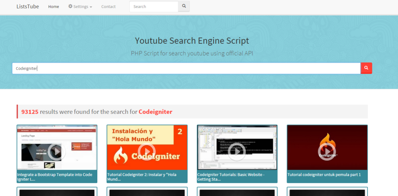Screen dimensions: 398x196
Task: Open "Tutorial codeigniter untuk pemula part 1" title
Action: 324,175
